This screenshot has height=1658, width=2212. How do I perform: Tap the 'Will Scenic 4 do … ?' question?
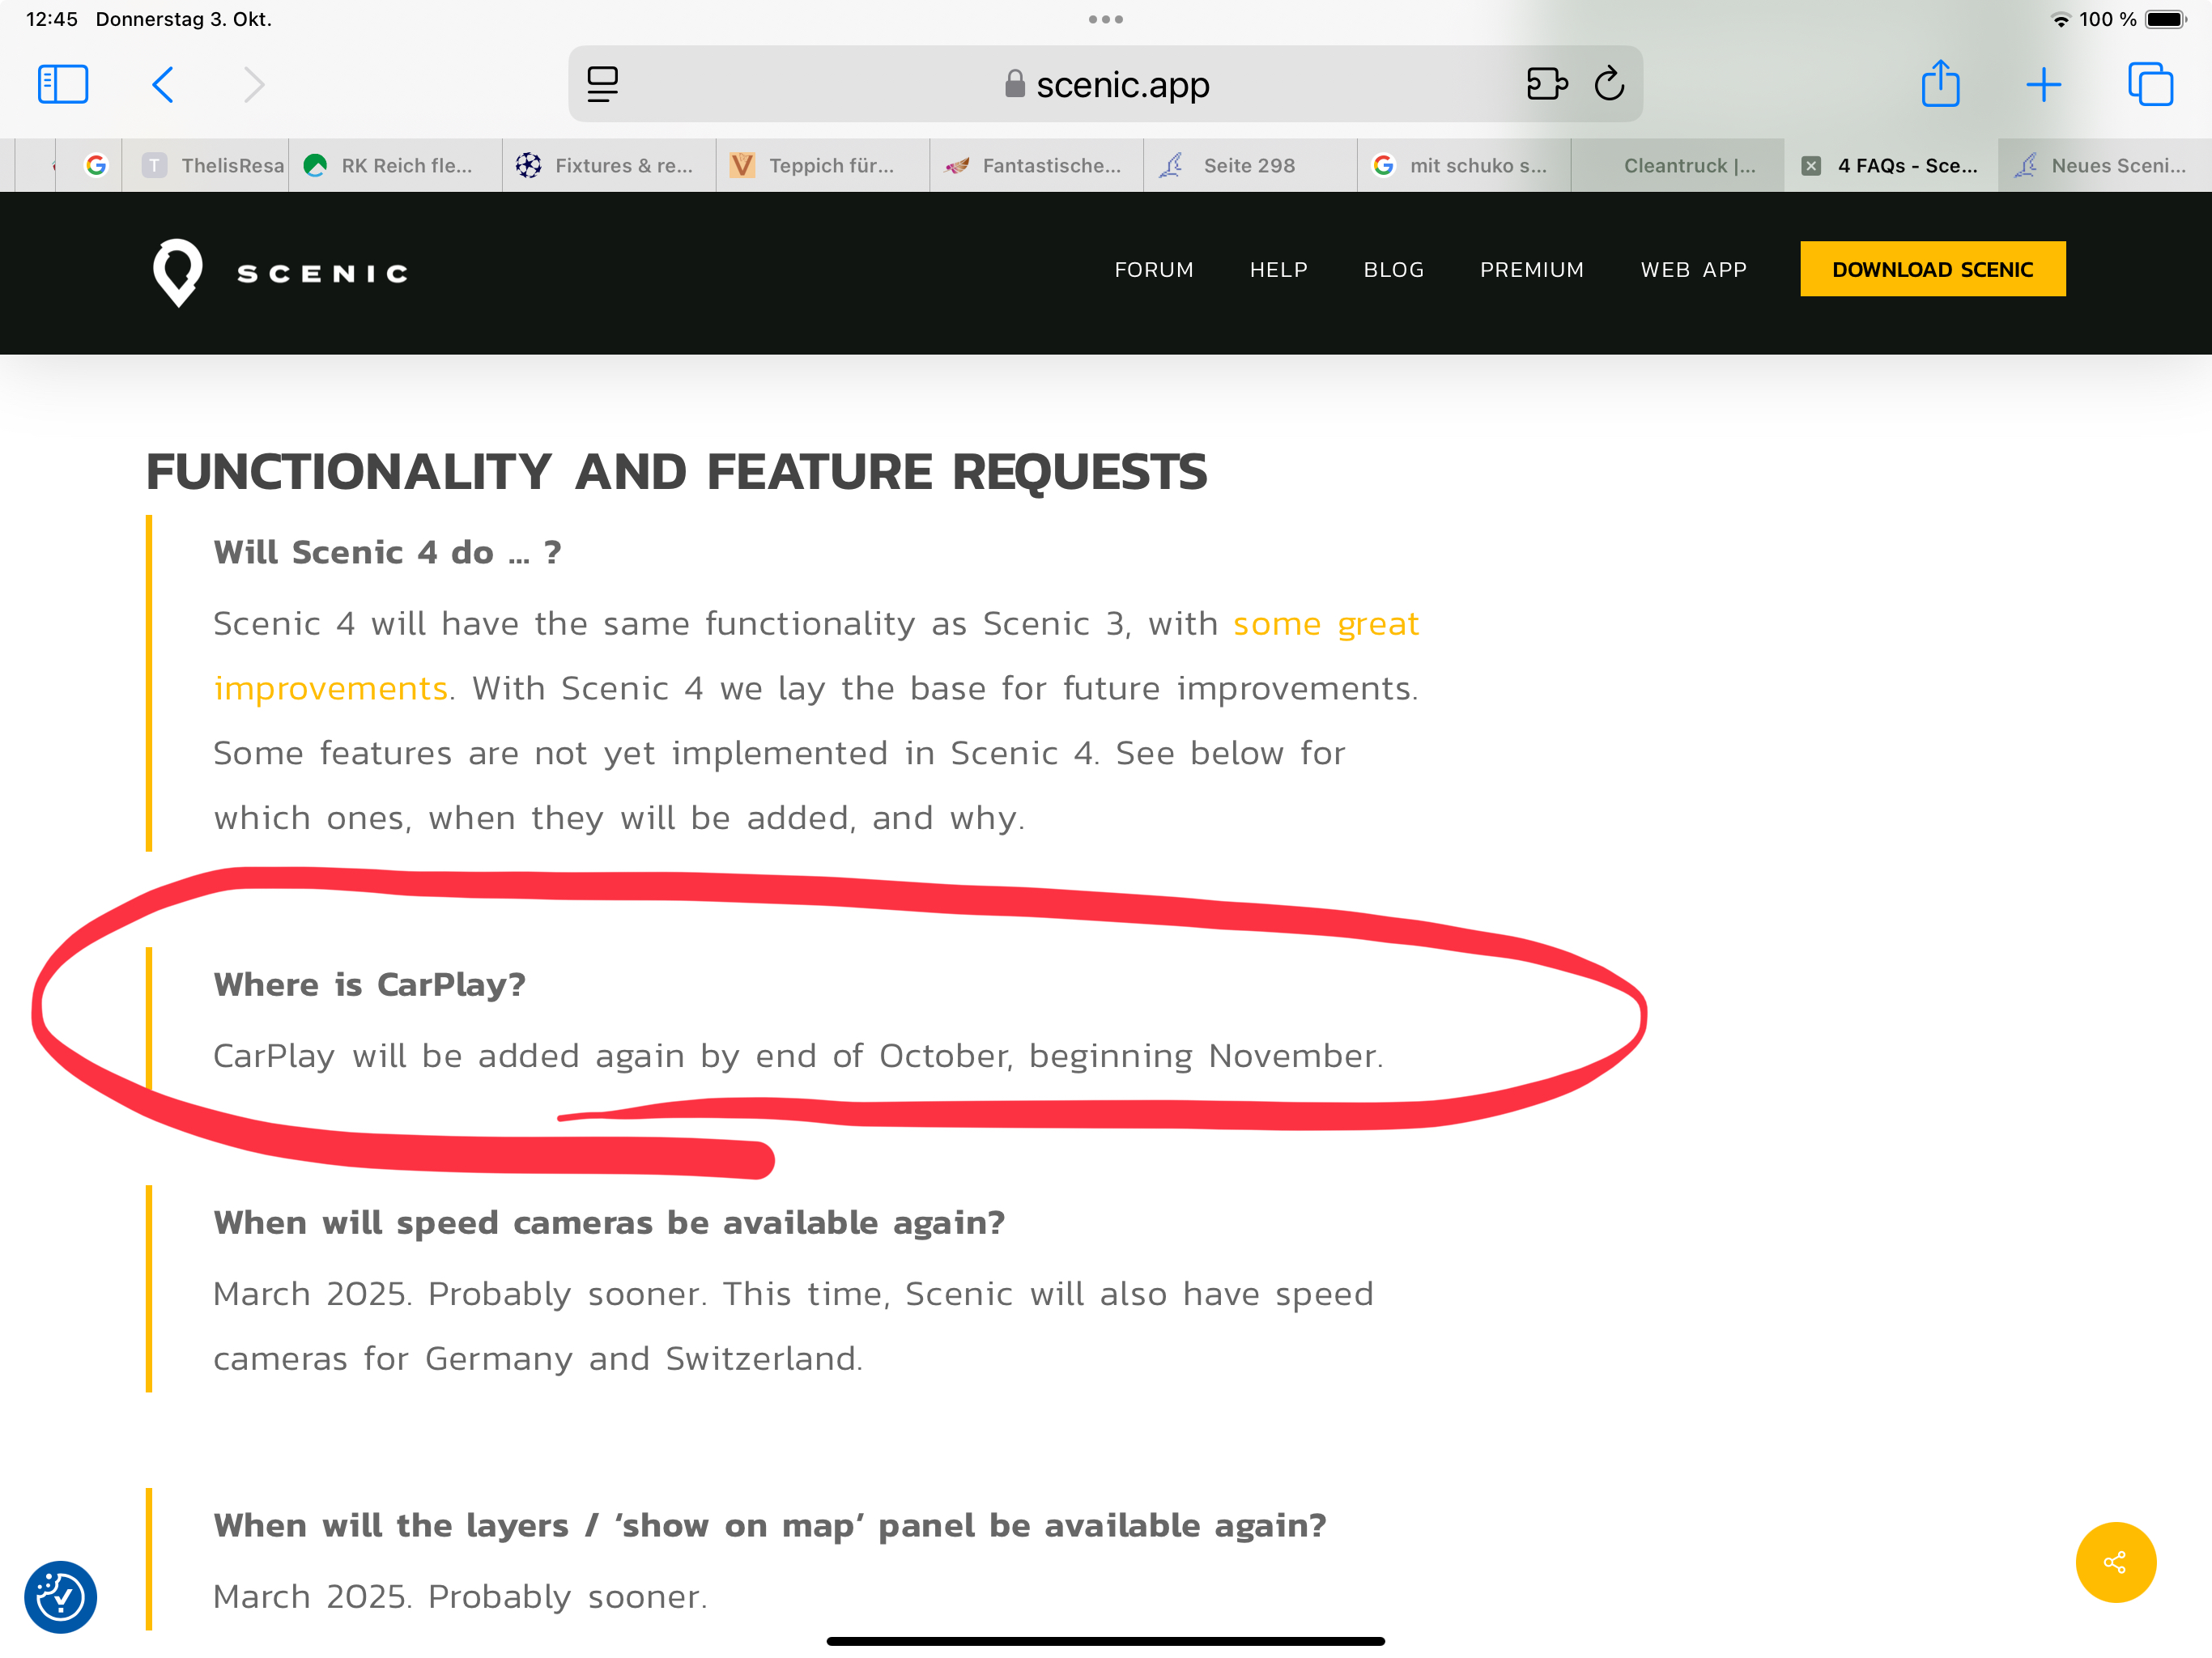coord(387,552)
